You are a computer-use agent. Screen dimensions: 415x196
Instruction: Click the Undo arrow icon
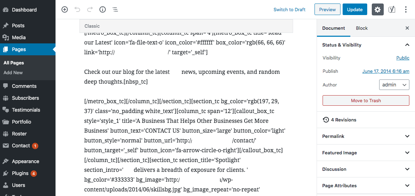click(x=77, y=9)
